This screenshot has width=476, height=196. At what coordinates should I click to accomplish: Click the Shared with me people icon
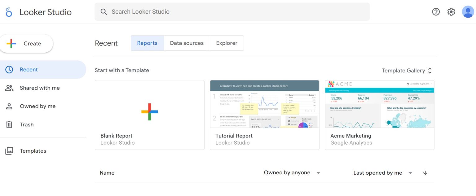click(x=9, y=88)
